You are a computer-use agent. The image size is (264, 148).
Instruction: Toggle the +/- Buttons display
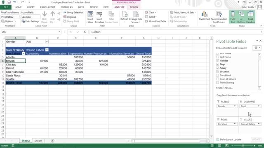[x=241, y=17]
